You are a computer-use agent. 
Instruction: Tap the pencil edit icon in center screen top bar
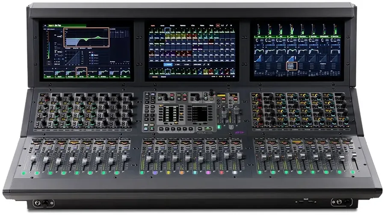pos(227,25)
